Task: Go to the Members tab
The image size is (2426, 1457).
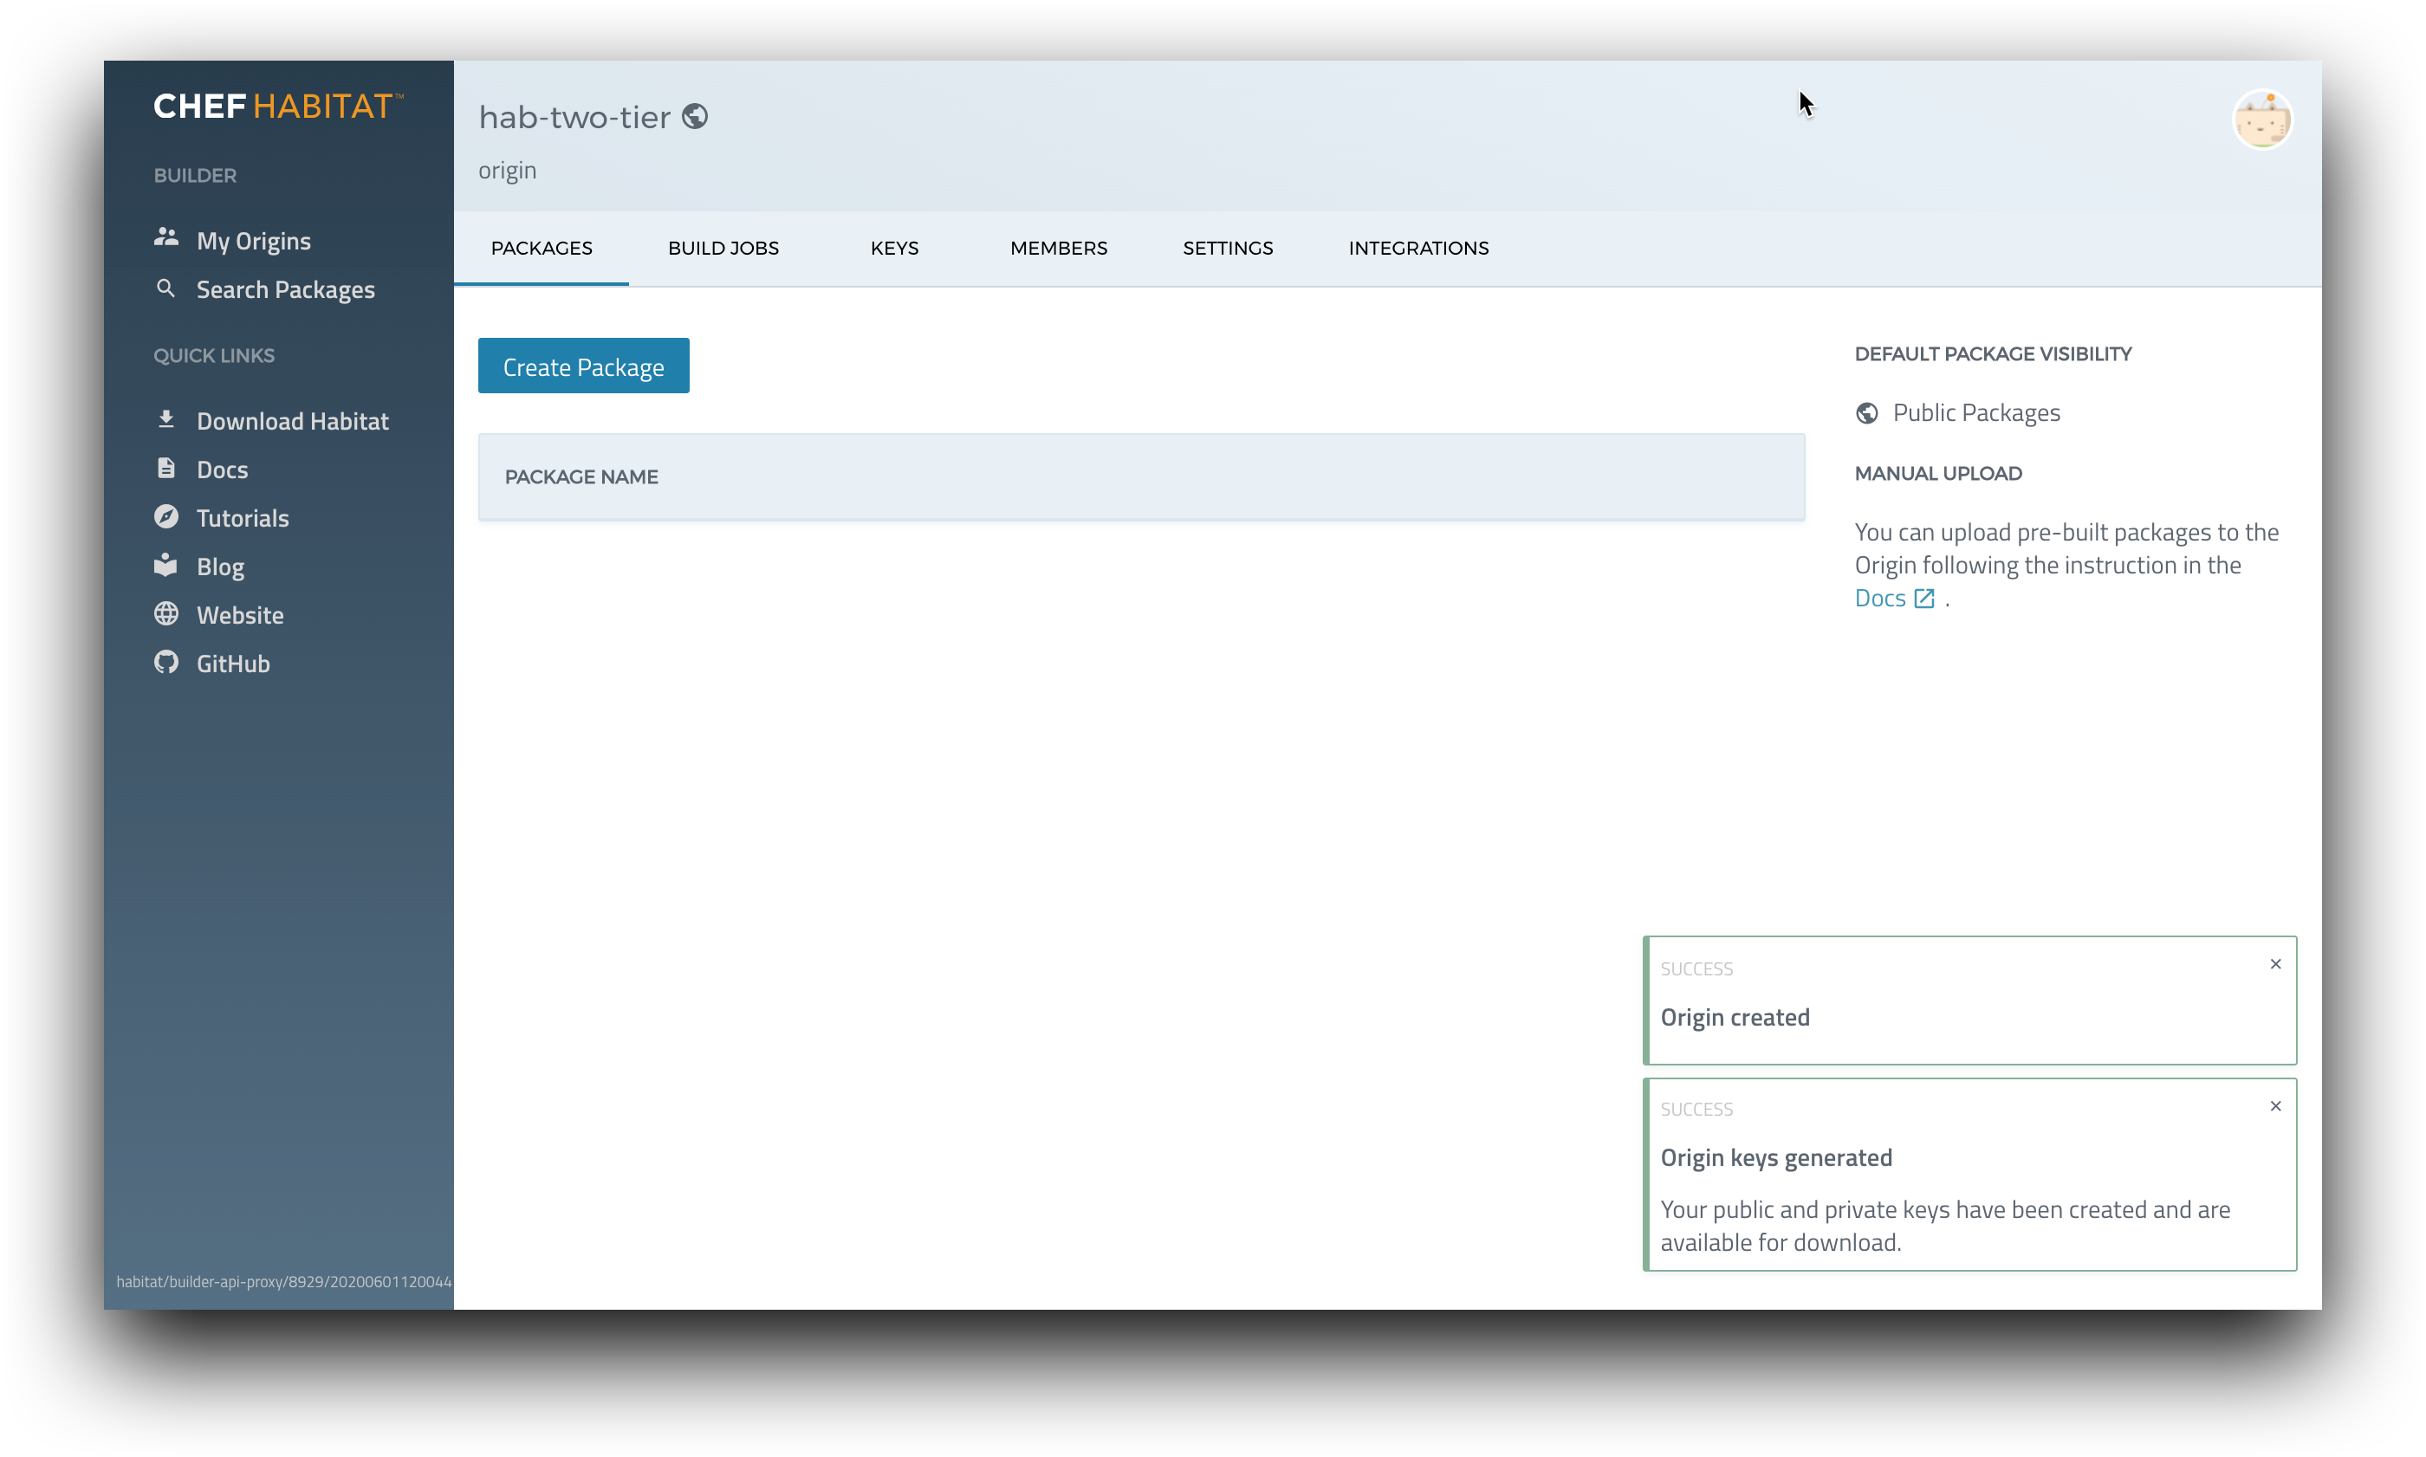Action: pos(1057,249)
